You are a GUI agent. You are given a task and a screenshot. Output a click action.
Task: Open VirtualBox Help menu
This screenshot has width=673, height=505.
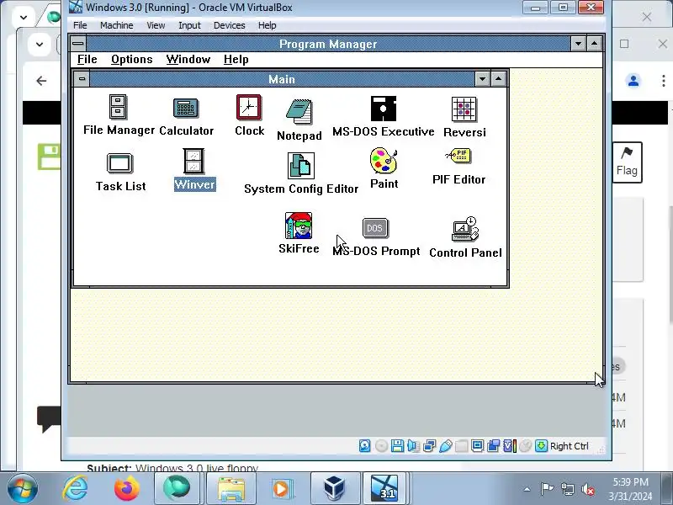tap(267, 25)
